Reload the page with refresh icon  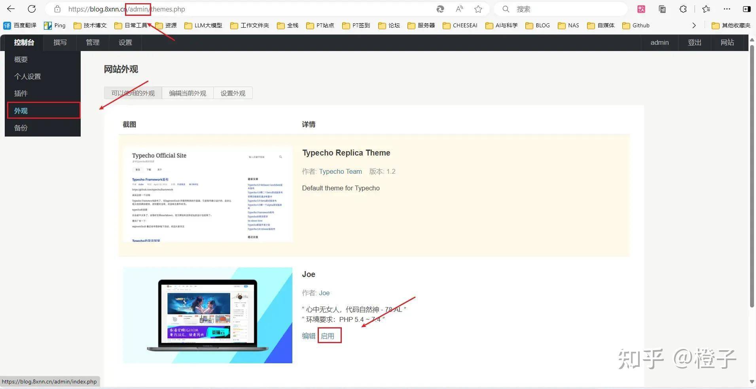[x=32, y=9]
